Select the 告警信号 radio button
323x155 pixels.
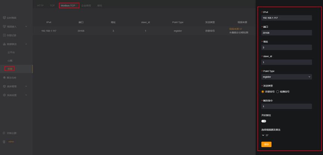click(263, 92)
